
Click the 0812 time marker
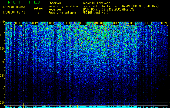[x=35, y=23]
